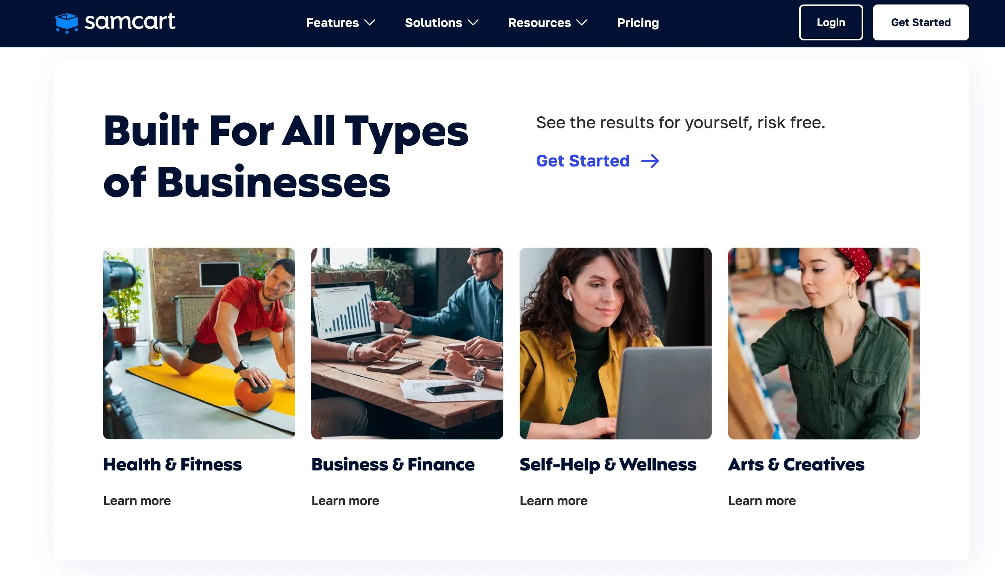This screenshot has width=1005, height=581.
Task: Click the Login button
Action: 831,22
